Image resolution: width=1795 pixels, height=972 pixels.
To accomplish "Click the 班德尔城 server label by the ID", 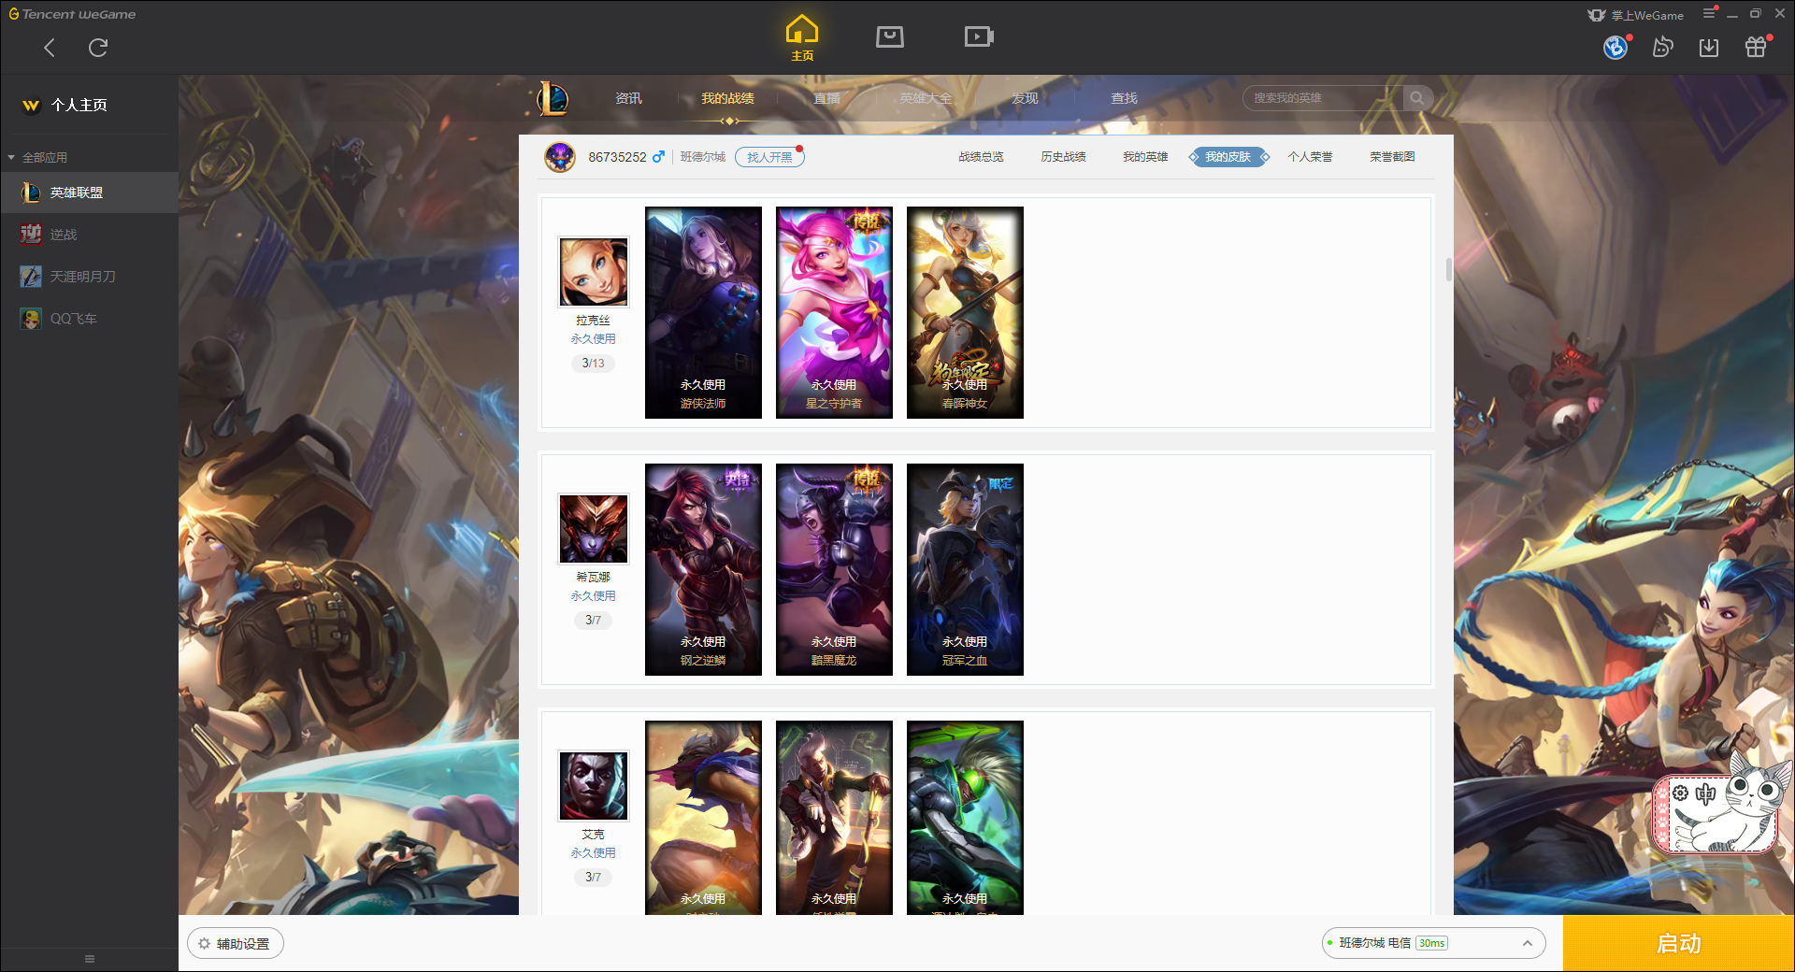I will [703, 157].
